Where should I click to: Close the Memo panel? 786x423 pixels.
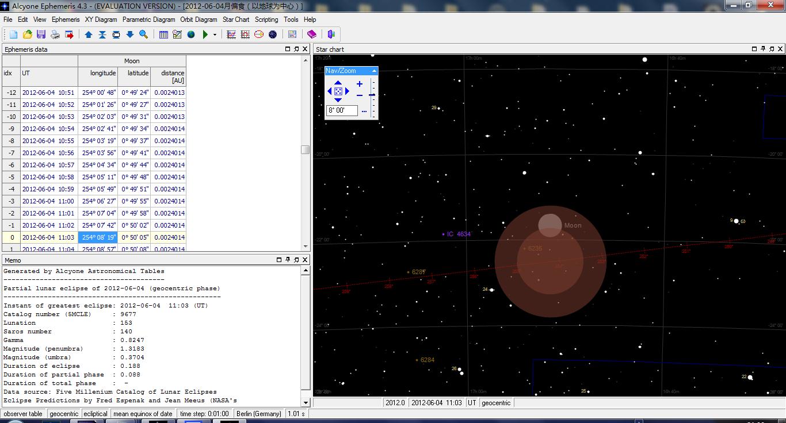pos(305,260)
